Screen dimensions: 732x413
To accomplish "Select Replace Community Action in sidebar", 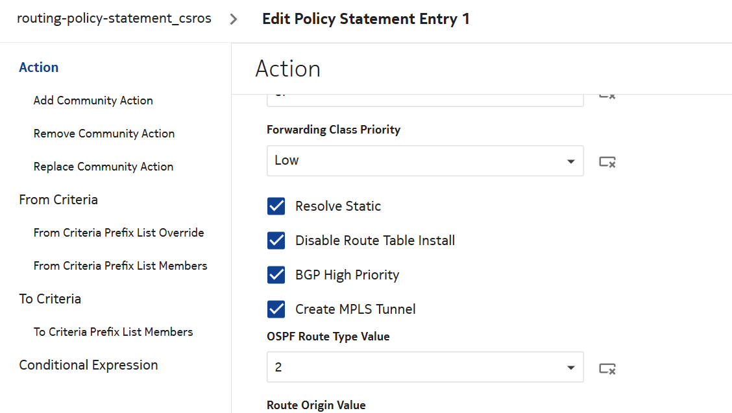I will tap(103, 167).
